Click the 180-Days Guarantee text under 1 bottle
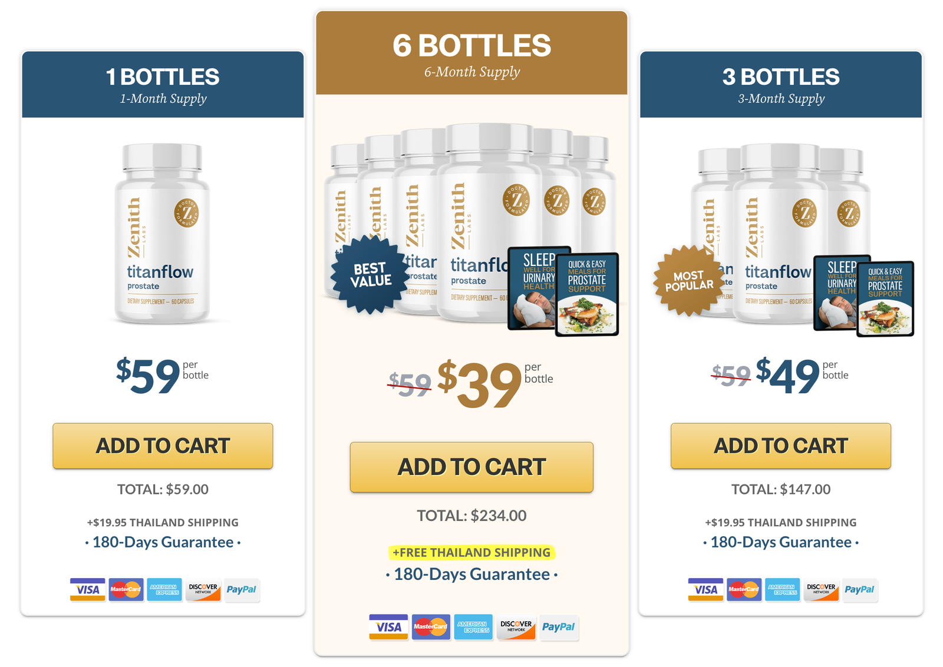 (163, 542)
